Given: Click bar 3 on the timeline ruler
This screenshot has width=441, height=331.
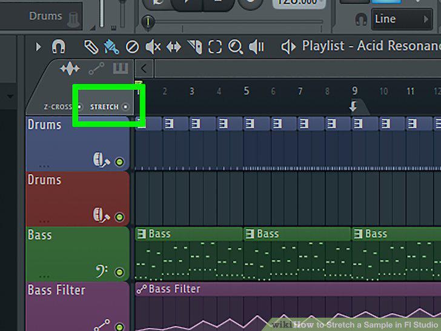Looking at the screenshot, I should (192, 92).
